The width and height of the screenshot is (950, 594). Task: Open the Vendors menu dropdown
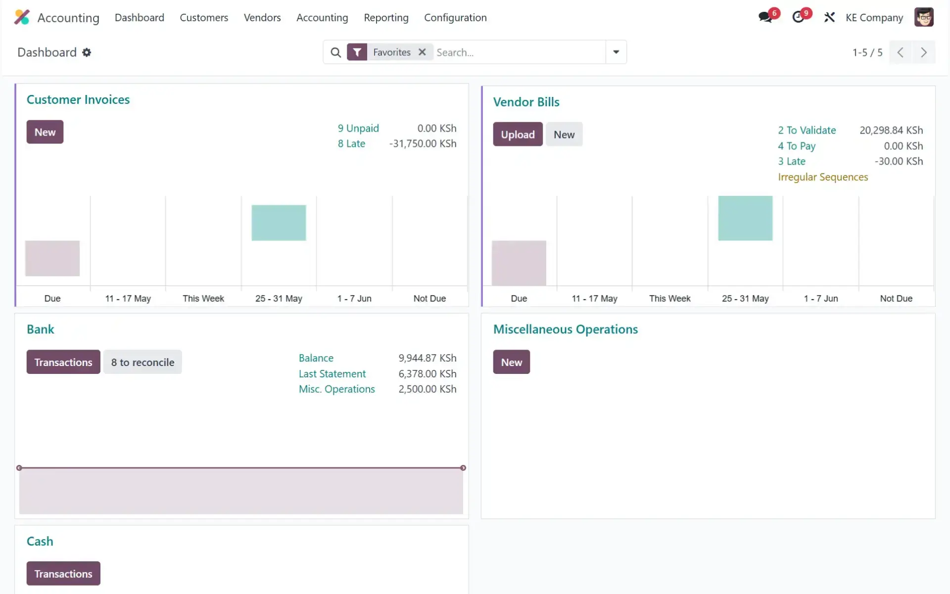click(x=262, y=17)
